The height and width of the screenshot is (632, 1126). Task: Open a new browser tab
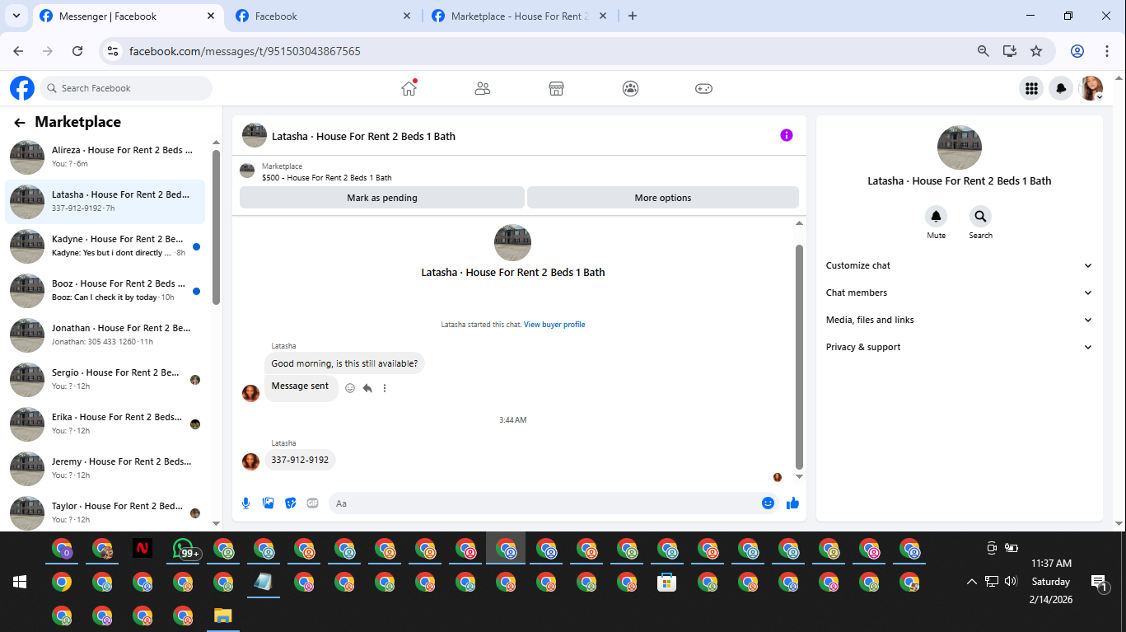coord(633,16)
